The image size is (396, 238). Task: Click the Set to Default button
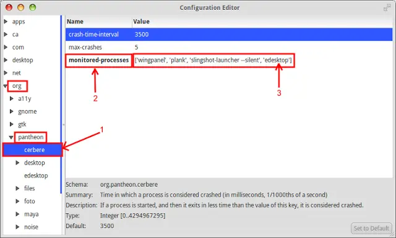coord(371,228)
